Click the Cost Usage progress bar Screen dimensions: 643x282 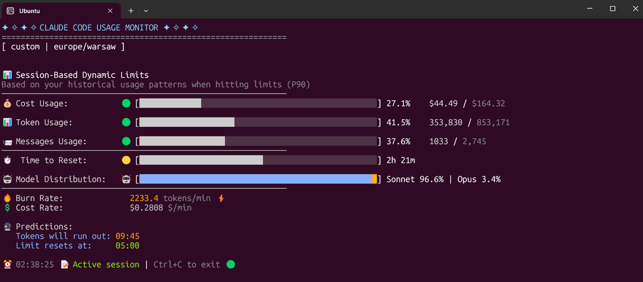point(258,103)
